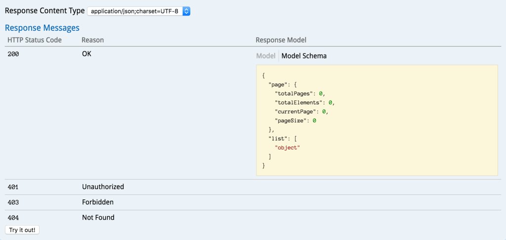506x240 pixels.
Task: Click the "currentPage" key in schema
Action: point(295,112)
